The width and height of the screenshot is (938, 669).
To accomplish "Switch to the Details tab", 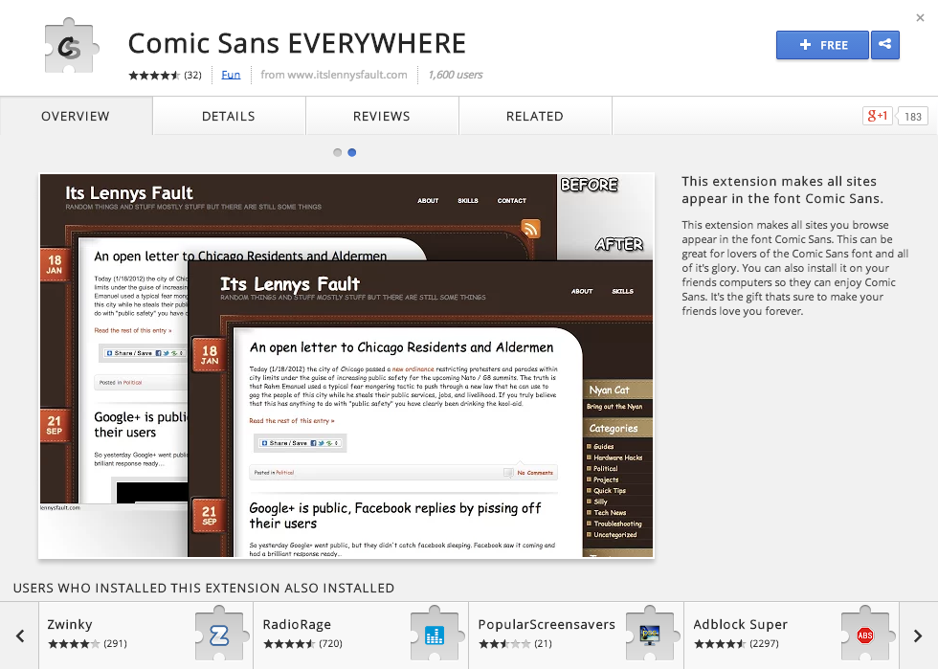I will [x=229, y=116].
